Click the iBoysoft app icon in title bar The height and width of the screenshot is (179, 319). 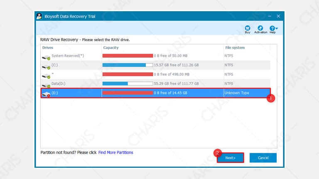(39, 16)
